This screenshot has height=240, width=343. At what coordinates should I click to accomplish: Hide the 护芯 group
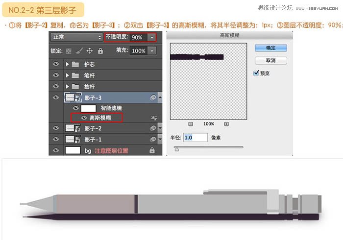[56, 64]
